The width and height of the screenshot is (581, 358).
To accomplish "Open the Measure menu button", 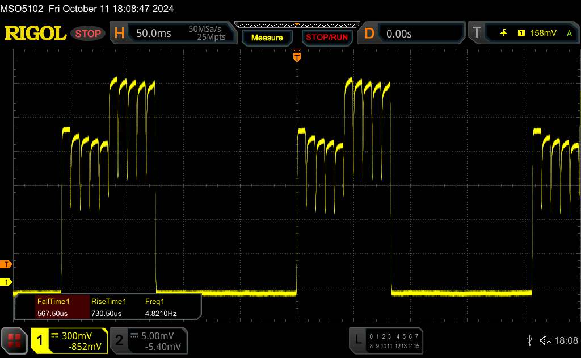I will tap(267, 38).
